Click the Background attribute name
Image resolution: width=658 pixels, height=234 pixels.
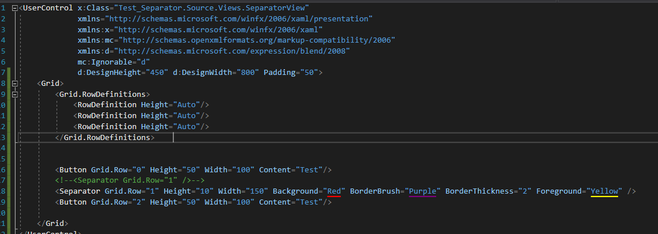coord(295,191)
